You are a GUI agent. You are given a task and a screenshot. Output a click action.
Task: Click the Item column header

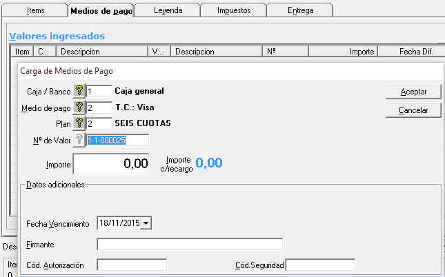(x=22, y=52)
